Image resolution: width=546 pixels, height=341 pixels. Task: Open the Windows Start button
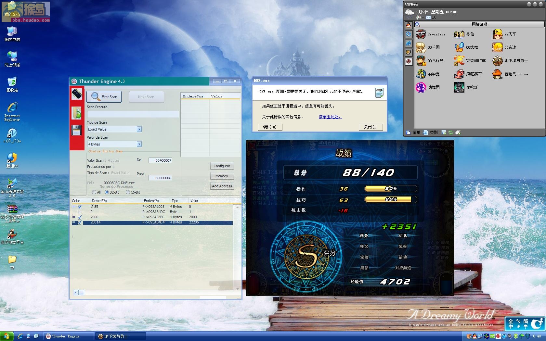(6, 336)
